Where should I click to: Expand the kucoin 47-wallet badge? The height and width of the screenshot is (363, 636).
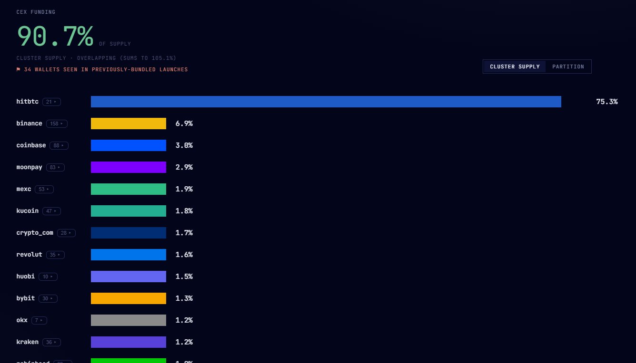click(x=51, y=211)
